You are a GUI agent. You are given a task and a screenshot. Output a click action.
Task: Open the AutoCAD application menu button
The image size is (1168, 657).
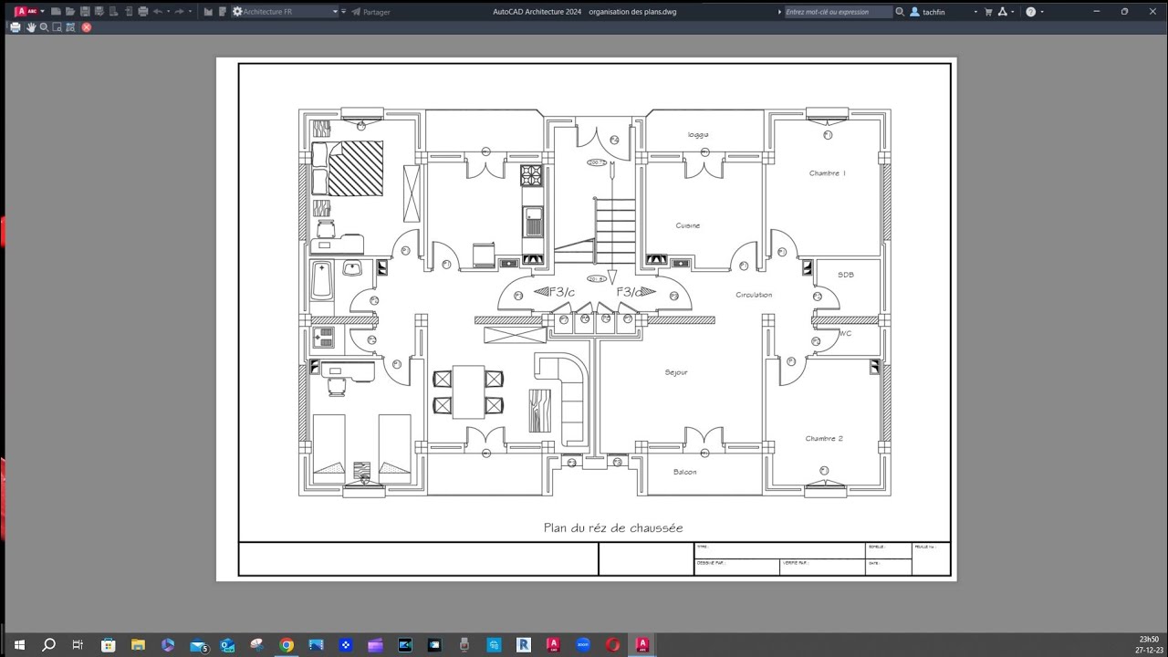25,11
